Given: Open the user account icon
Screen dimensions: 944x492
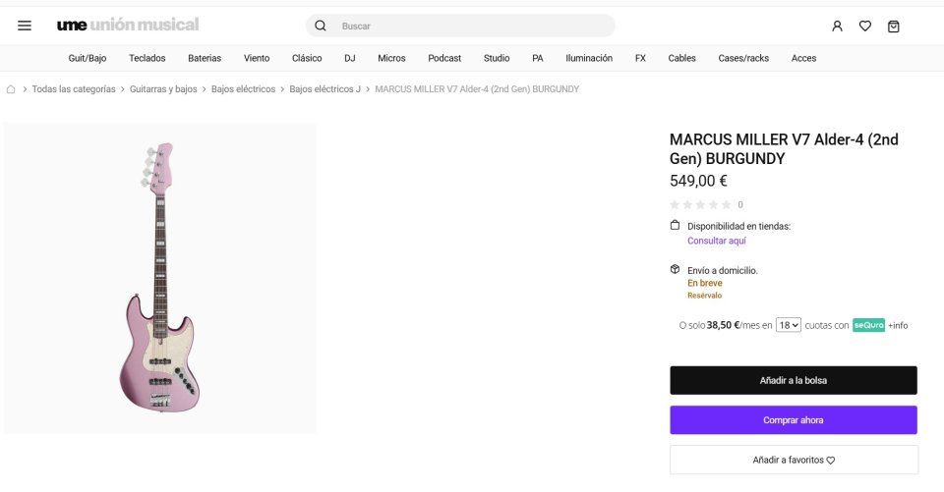Looking at the screenshot, I should (837, 27).
